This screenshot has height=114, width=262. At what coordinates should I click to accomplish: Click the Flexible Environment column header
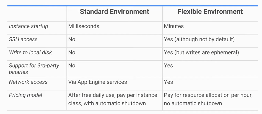pos(210,12)
